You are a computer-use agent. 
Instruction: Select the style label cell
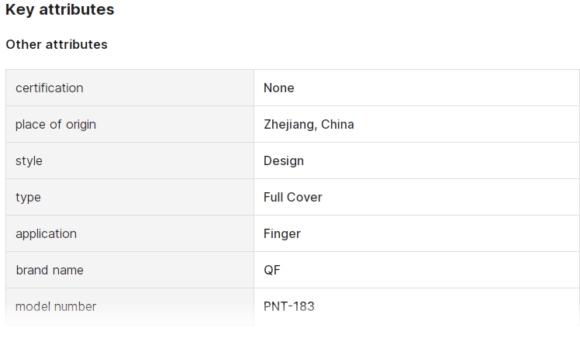129,160
